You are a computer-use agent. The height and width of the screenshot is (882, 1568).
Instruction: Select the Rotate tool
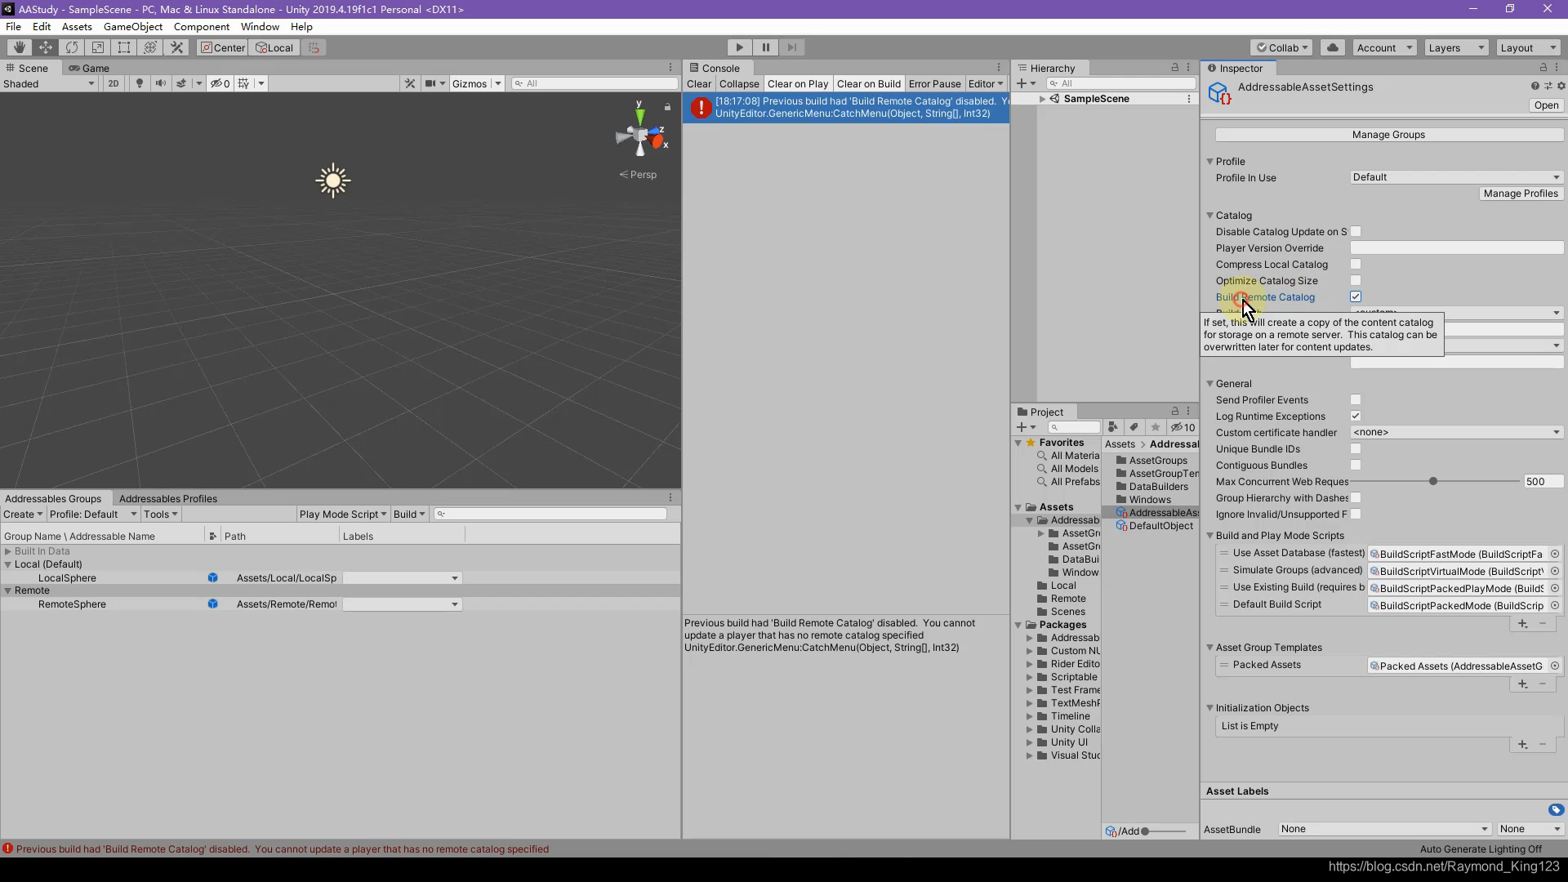click(x=71, y=47)
